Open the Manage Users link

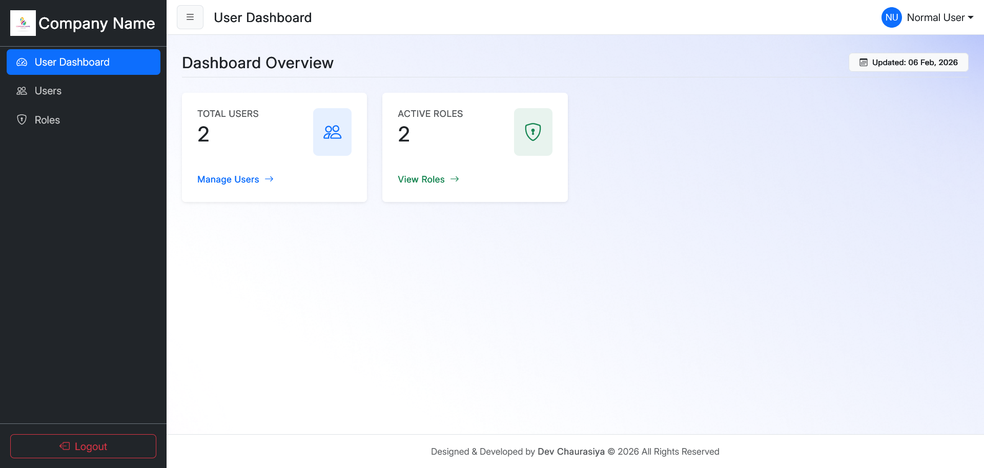coord(228,179)
